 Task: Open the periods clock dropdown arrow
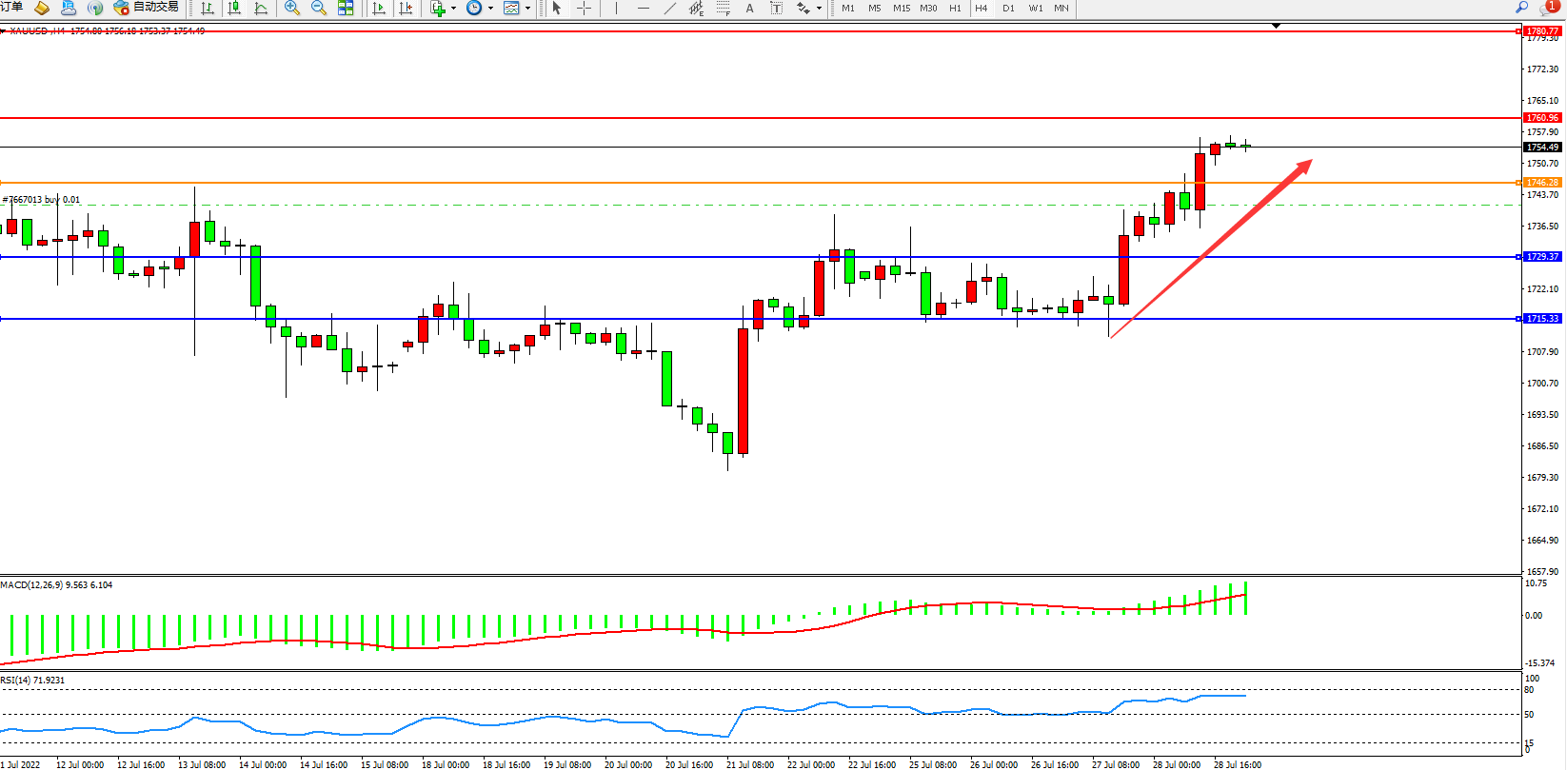[x=491, y=8]
